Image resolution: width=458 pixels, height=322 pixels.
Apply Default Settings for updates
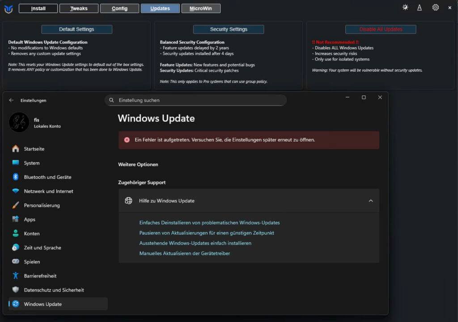coord(76,29)
